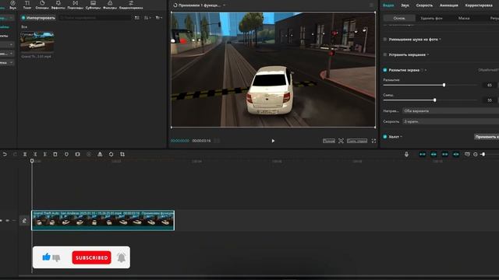Expand arrow next to Устранить мерцания
Viewport: 499px width, 280px height.
click(x=428, y=54)
